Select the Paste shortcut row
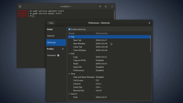Image resolution: width=183 pixels, height=103 pixels. point(109,64)
